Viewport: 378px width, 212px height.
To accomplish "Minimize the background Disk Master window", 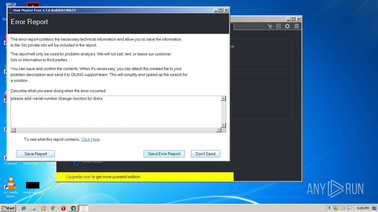I will (x=288, y=19).
